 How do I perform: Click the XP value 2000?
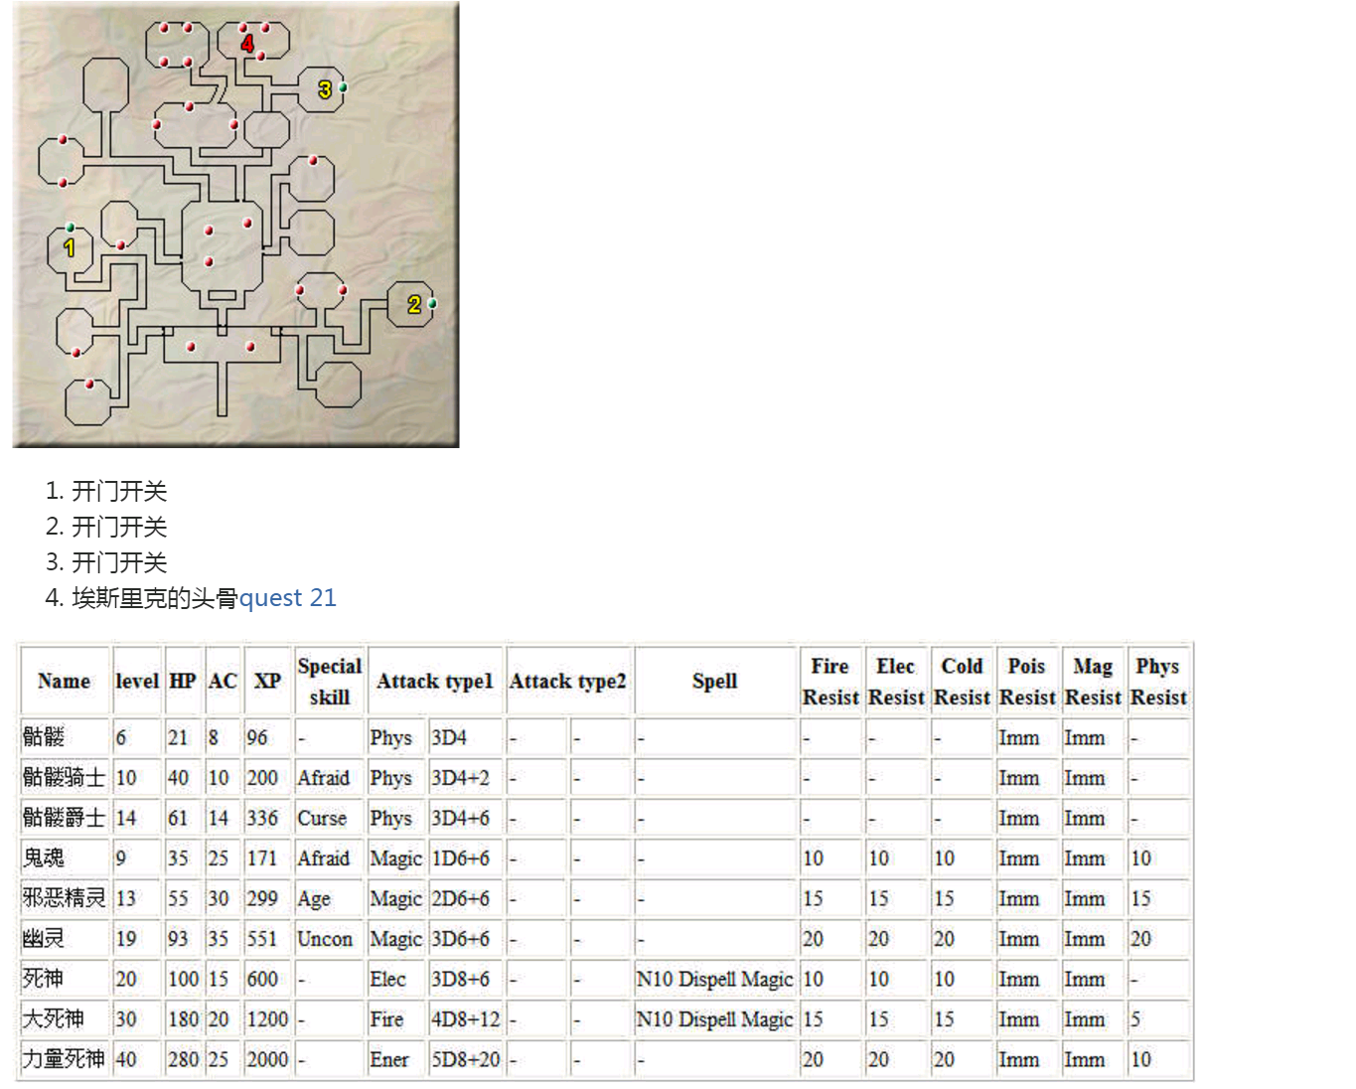click(266, 1059)
